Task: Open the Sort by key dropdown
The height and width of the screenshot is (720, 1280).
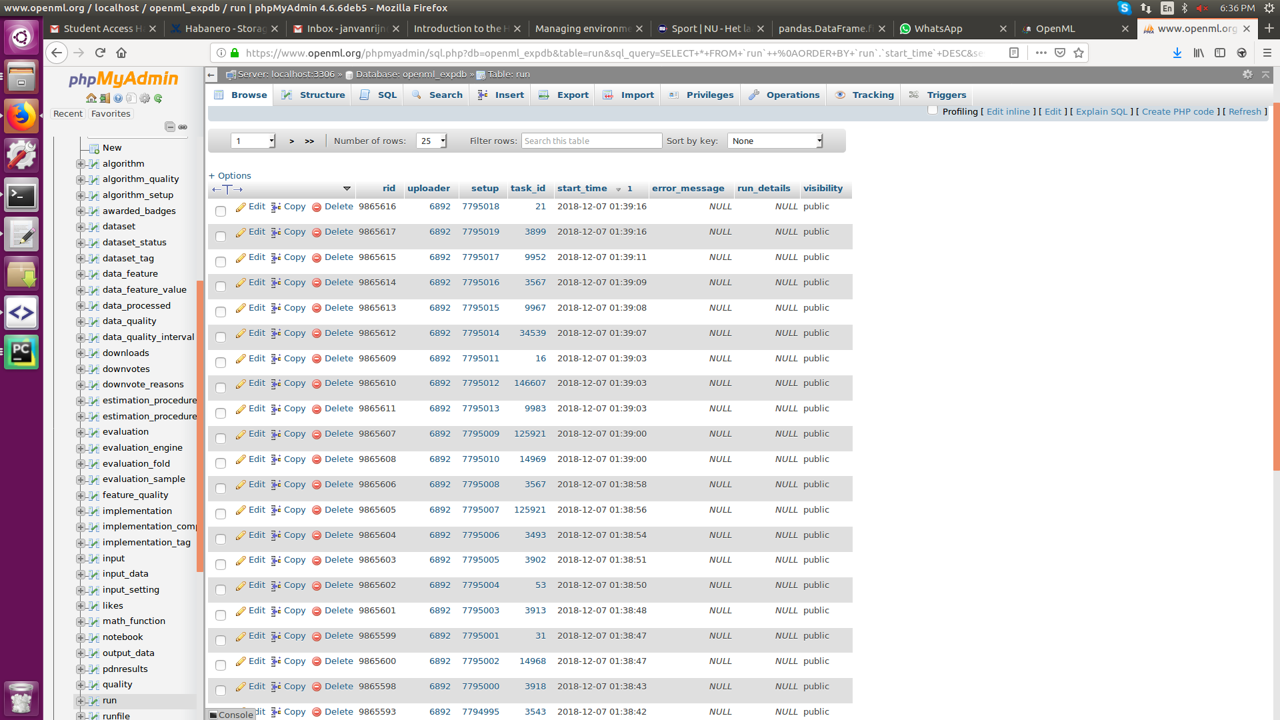Action: [775, 141]
